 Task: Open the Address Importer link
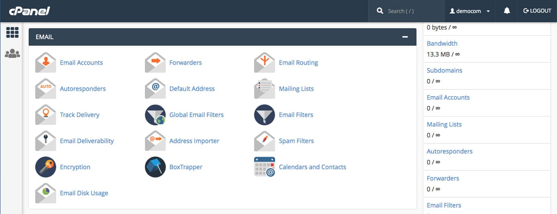point(194,141)
